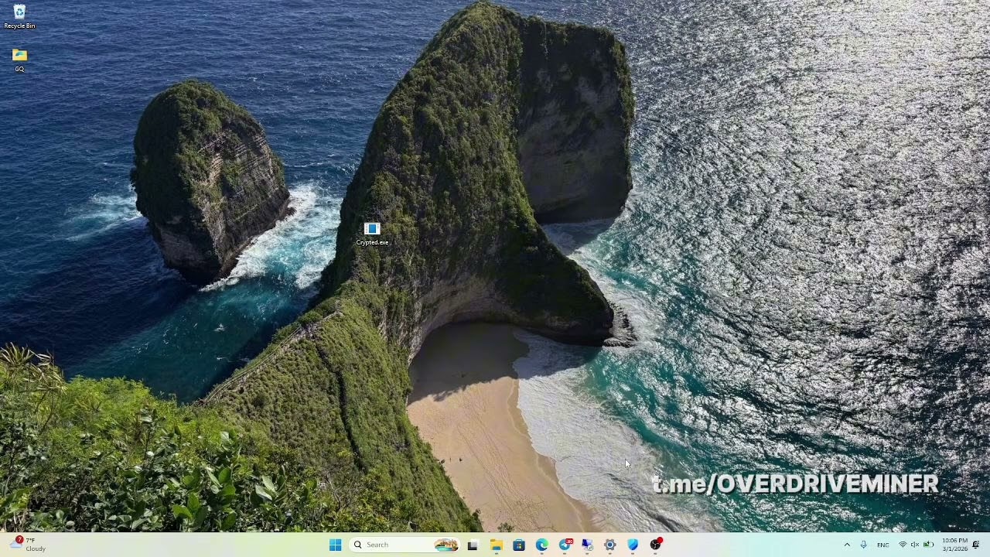Screen dimensions: 990x557
Task: Open the clock and date flyout
Action: [x=954, y=545]
